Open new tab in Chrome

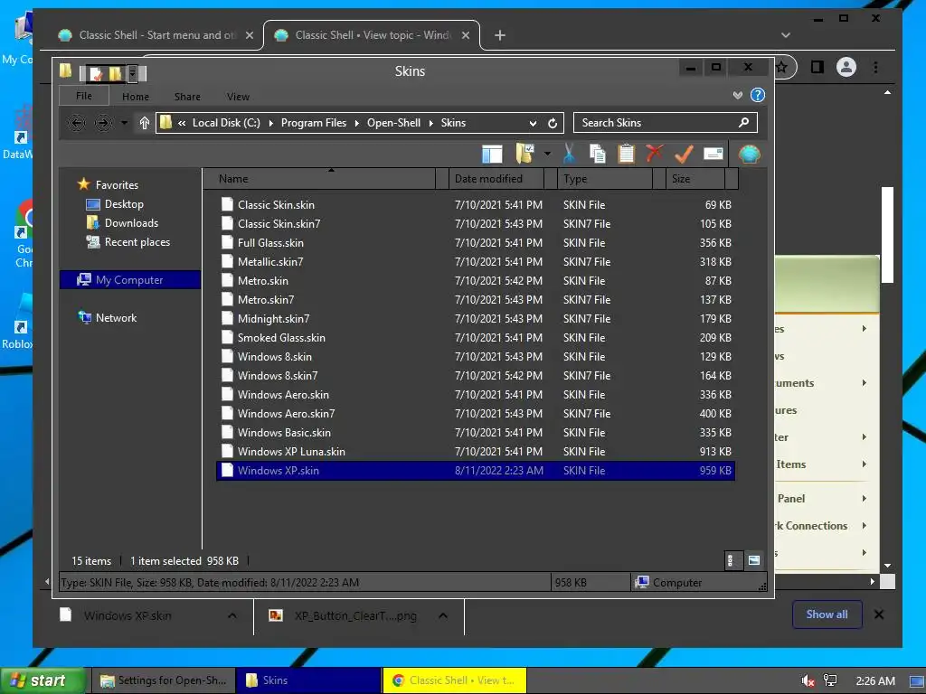click(x=499, y=35)
